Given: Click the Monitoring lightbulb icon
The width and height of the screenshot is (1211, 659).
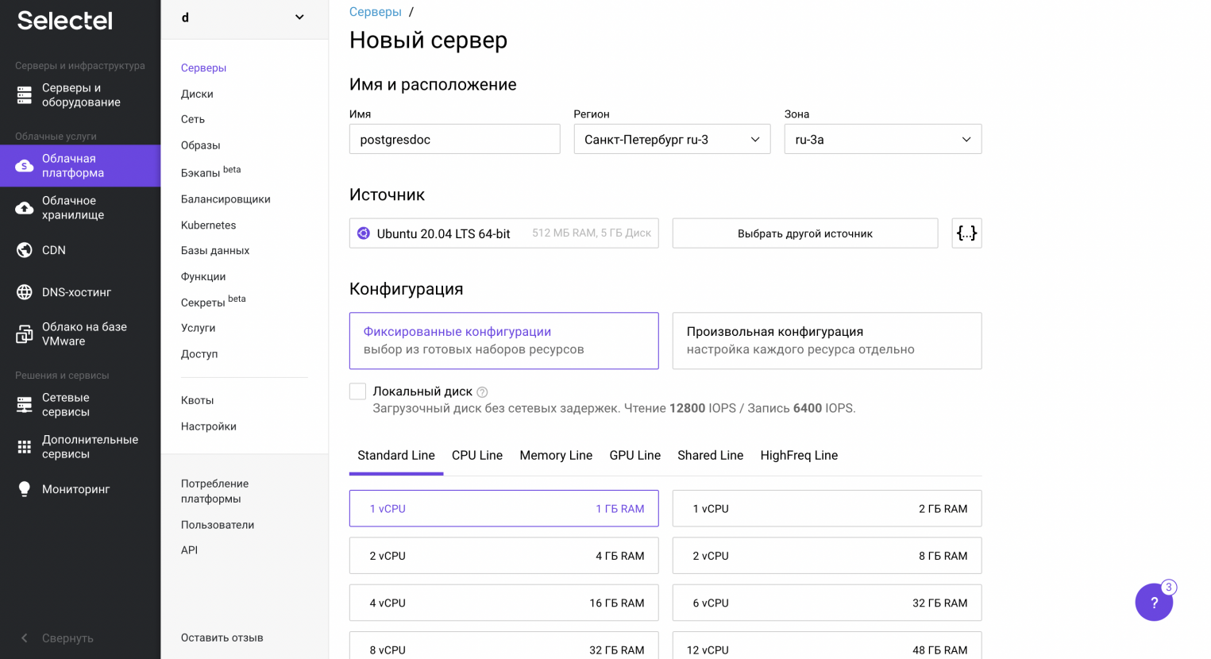Looking at the screenshot, I should (25, 489).
